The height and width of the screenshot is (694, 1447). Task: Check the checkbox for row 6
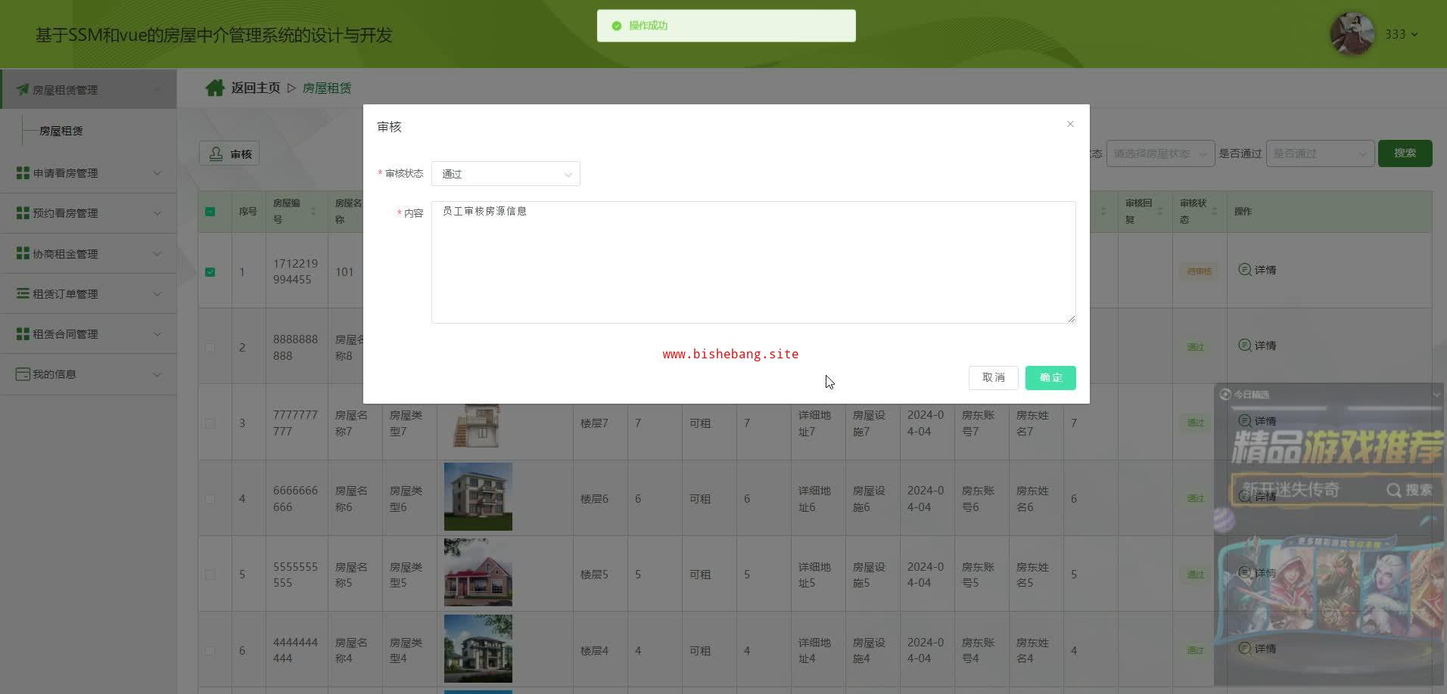[210, 650]
